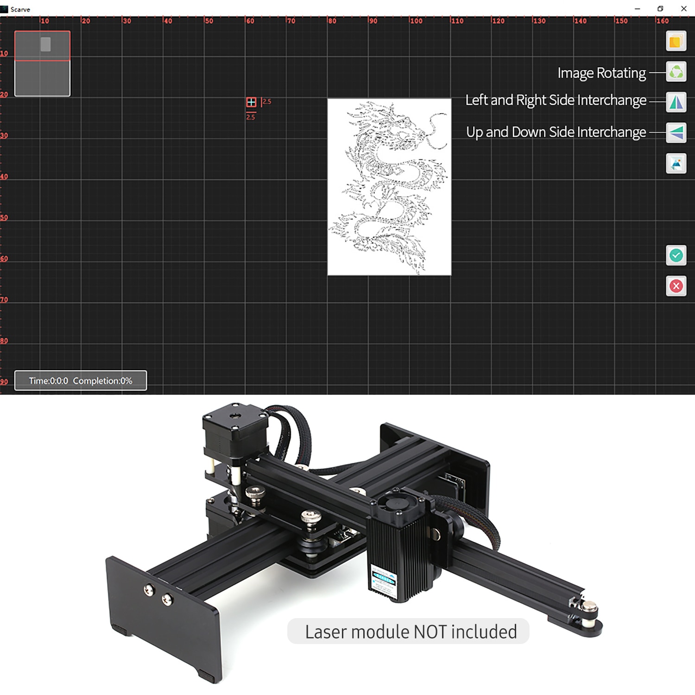Cancel with the red X icon
The height and width of the screenshot is (695, 695).
coord(676,286)
